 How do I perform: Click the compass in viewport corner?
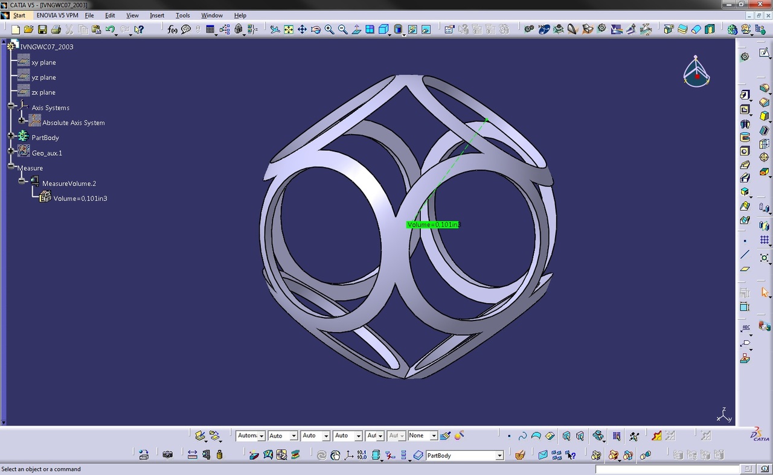[696, 71]
